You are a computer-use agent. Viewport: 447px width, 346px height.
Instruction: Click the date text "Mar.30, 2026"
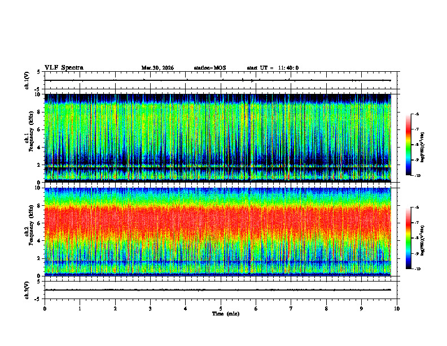coord(157,68)
